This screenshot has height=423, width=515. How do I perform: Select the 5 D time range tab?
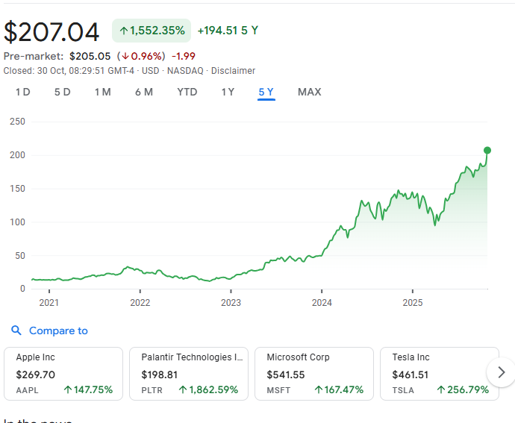(63, 92)
